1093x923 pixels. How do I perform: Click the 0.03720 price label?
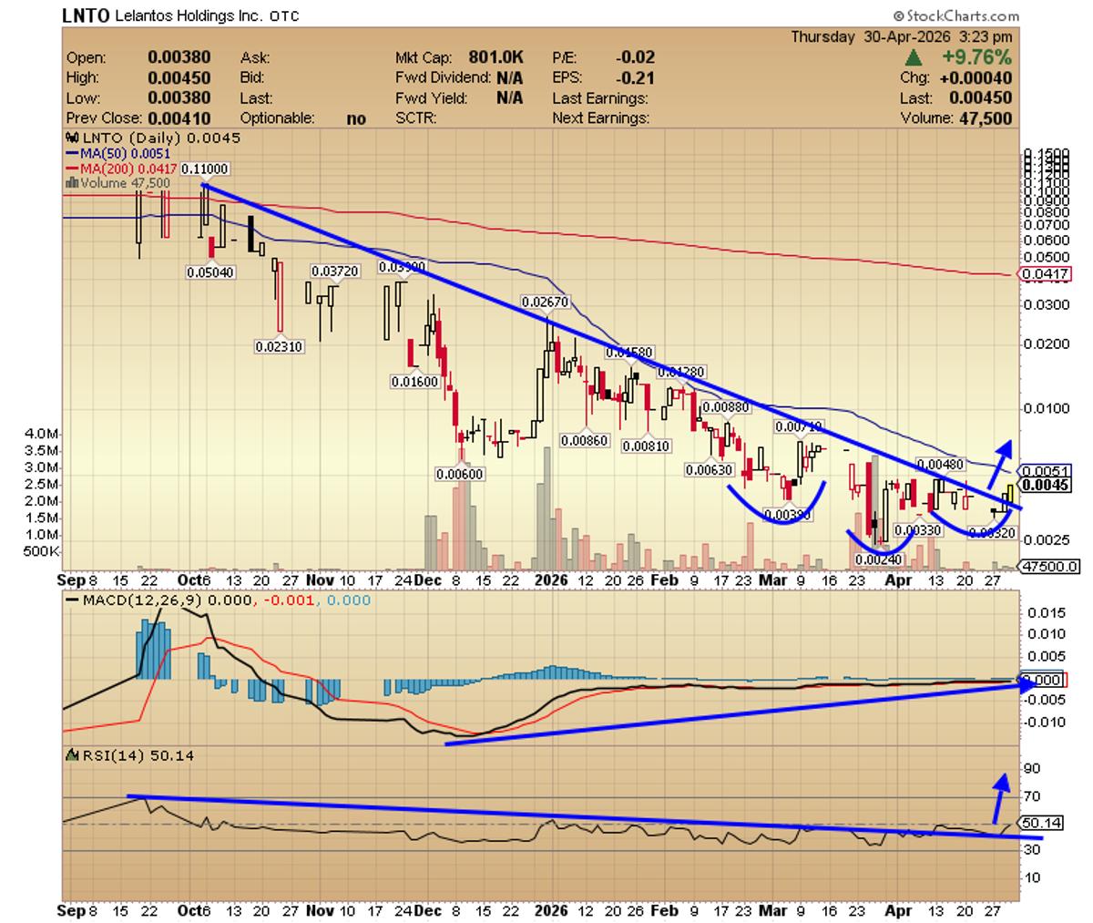coord(334,271)
